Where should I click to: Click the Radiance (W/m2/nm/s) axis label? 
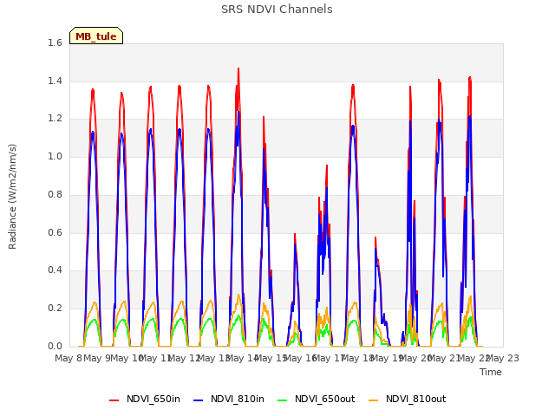[12, 197]
